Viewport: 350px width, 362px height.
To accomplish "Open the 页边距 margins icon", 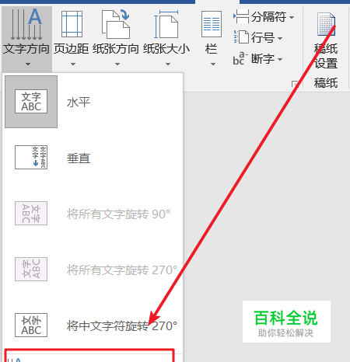I will (x=72, y=24).
